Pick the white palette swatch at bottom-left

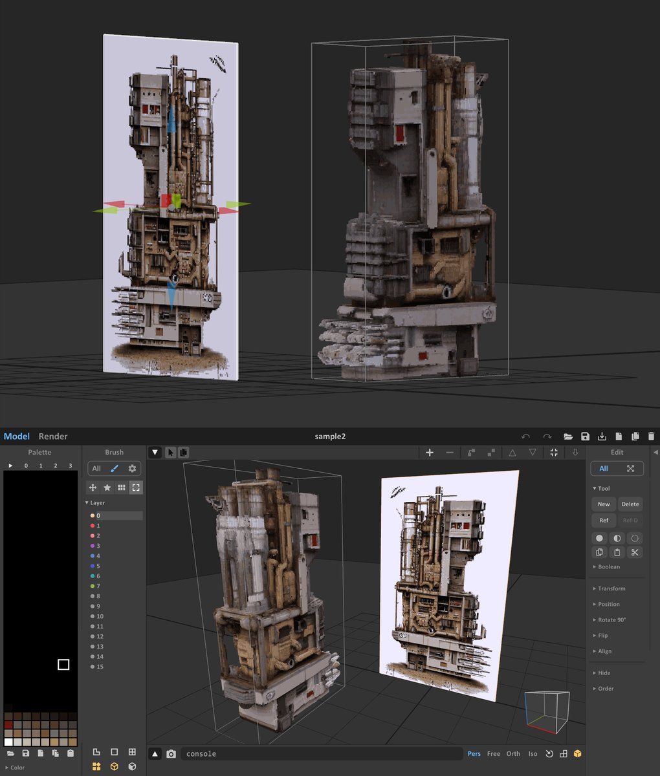click(x=8, y=742)
